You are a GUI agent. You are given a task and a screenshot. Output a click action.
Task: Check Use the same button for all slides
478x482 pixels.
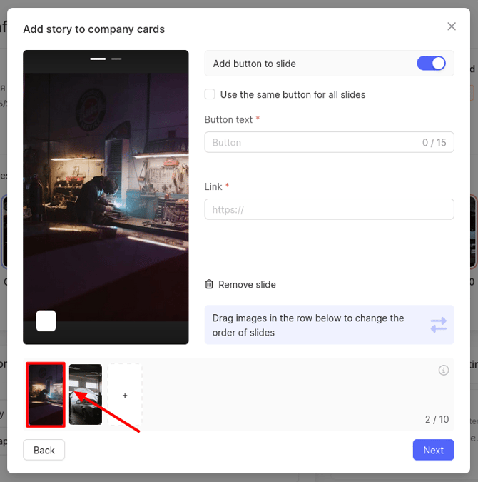210,94
